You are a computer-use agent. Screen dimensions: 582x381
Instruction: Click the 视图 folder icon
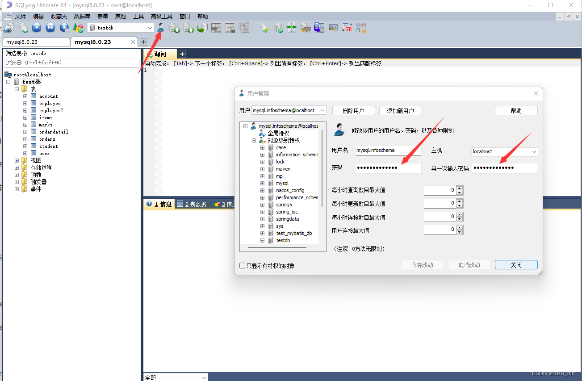[x=24, y=160]
